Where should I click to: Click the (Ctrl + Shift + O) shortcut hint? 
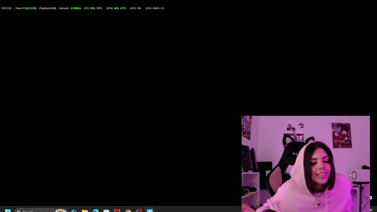pos(155,8)
